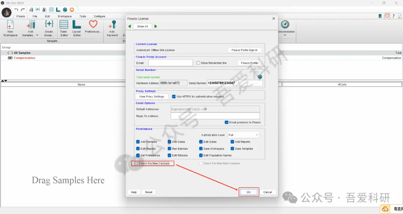Expand the Instrumentation dropdown chevron
The image size is (403, 214).
click(x=285, y=35)
